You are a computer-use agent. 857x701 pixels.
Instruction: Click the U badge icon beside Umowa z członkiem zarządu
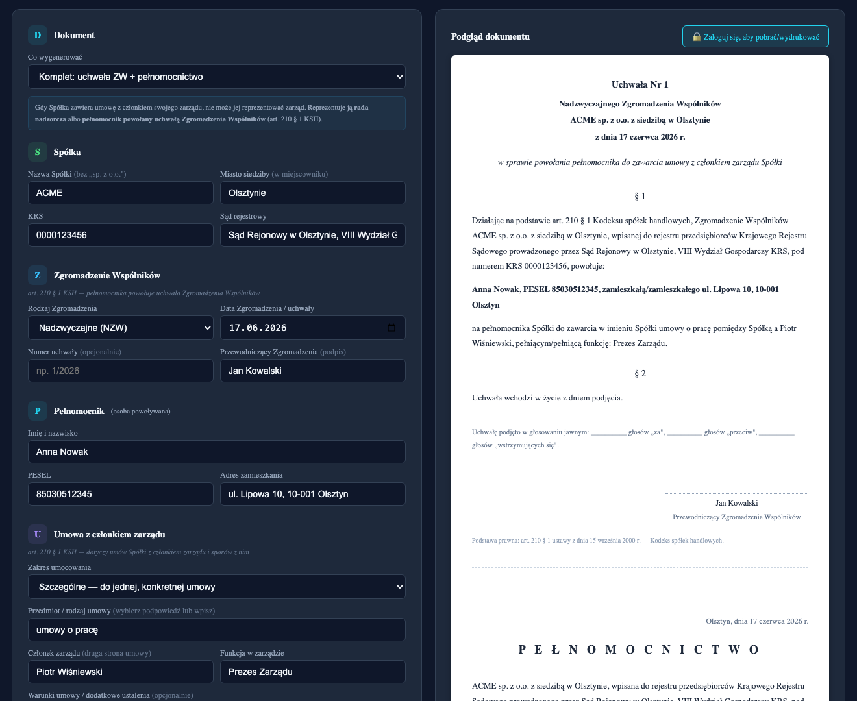click(38, 534)
